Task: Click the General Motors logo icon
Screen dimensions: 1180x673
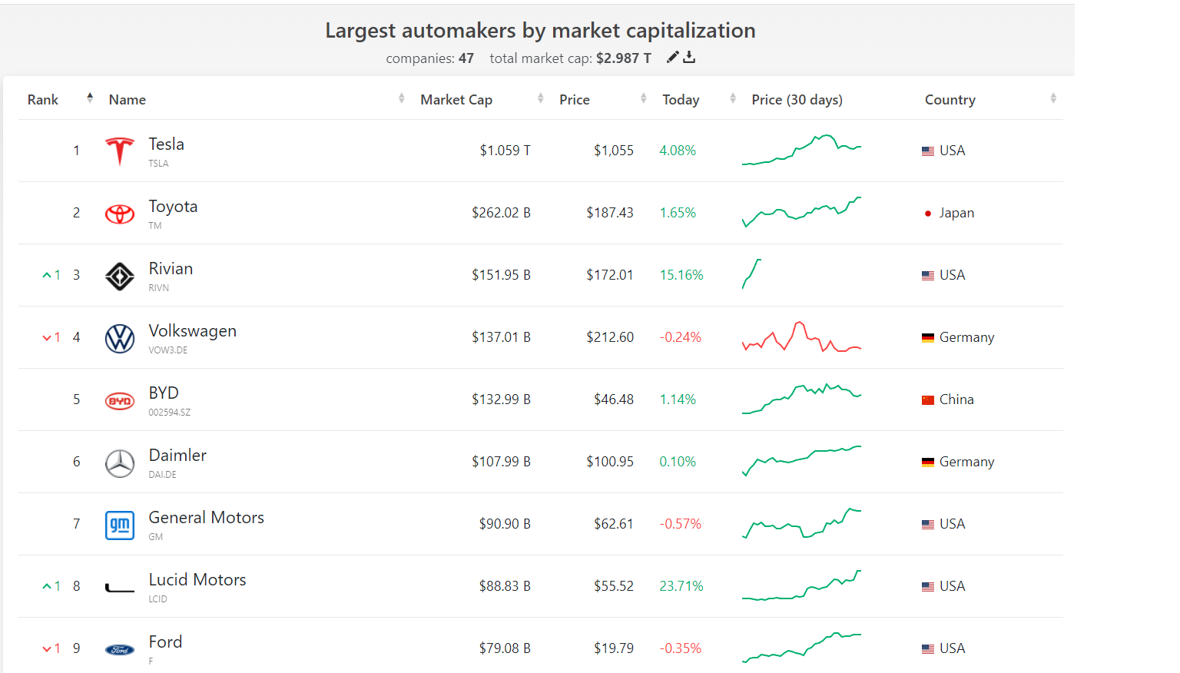Action: coord(119,525)
